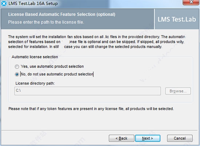200x146 pixels.
Task: Click the "LMS Test.Lab 16A Setup" title text
Action: pyautogui.click(x=33, y=3)
